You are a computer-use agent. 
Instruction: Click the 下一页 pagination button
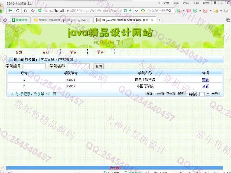pos(171,94)
